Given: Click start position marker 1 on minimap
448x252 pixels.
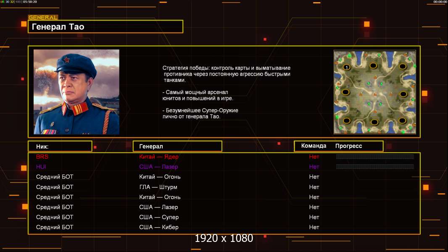Looking at the screenshot, I should tap(346, 67).
